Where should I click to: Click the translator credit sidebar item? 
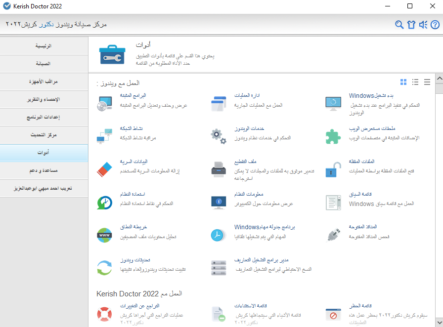pos(44,188)
